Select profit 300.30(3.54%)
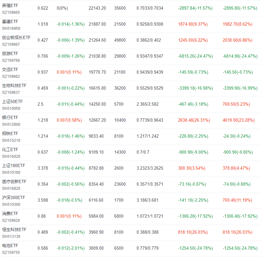The image size is (261, 257). (192, 168)
